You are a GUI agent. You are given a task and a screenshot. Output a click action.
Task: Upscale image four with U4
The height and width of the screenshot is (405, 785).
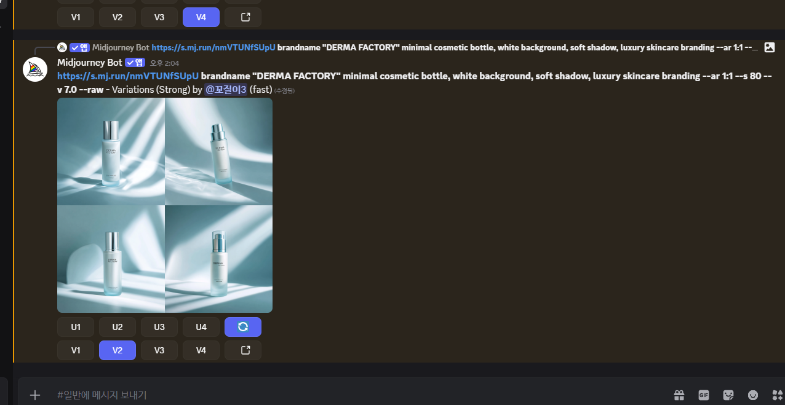point(201,327)
